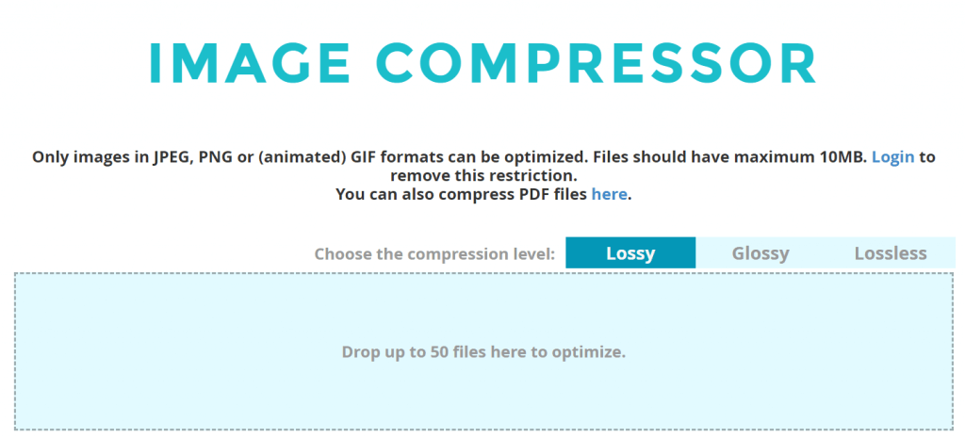Click 'Choose the compression level' label
965x438 pixels.
pos(434,254)
